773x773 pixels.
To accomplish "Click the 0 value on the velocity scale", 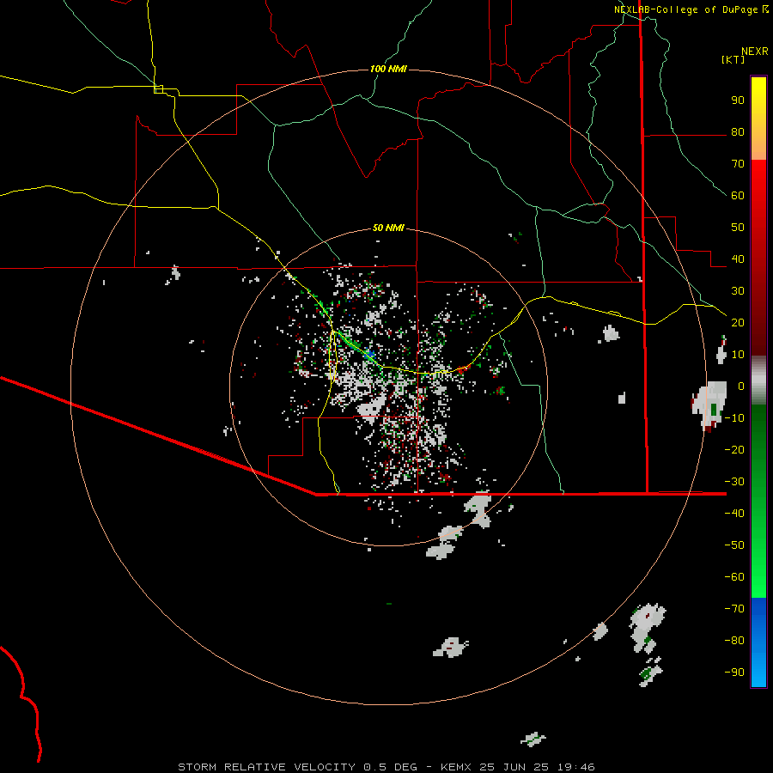I will (x=741, y=386).
